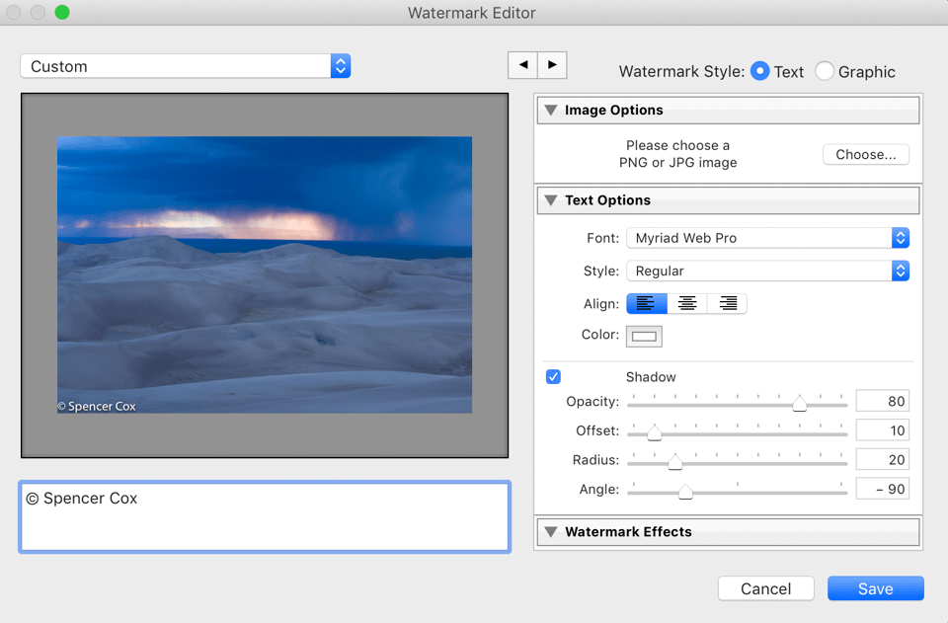This screenshot has width=948, height=623.
Task: Collapse the Image Options section
Action: tap(551, 110)
